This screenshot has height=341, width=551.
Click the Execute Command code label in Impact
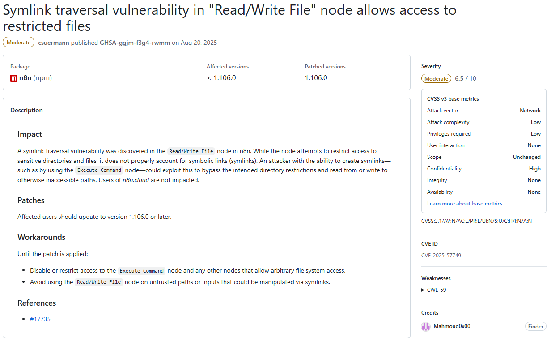[99, 170]
